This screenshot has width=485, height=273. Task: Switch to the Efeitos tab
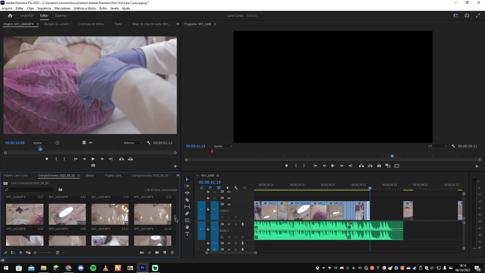click(x=90, y=175)
